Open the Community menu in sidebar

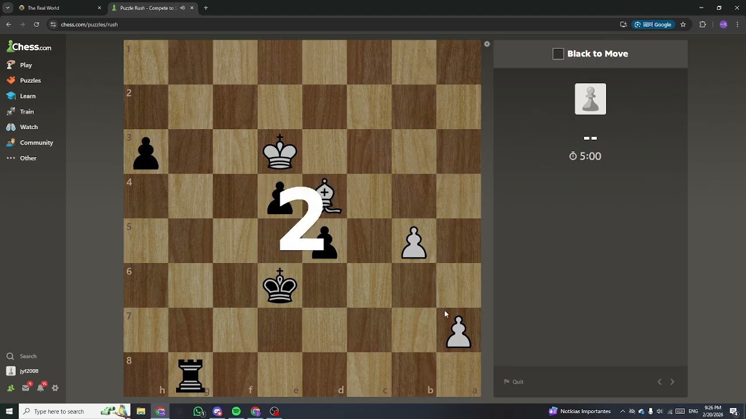coord(30,143)
